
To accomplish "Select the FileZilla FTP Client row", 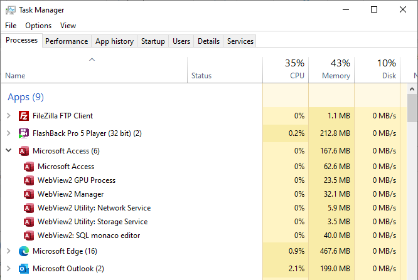I will 204,116.
